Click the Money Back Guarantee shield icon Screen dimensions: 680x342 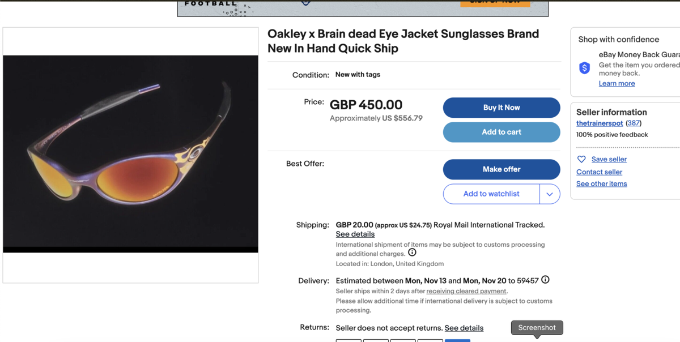click(584, 68)
